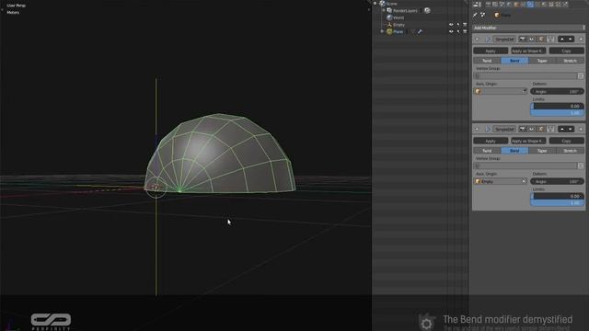Select Taper mode in the second modifier
The image size is (589, 331).
pos(542,151)
